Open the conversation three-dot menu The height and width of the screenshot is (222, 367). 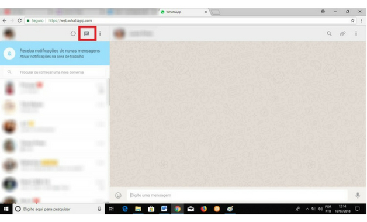coord(356,34)
